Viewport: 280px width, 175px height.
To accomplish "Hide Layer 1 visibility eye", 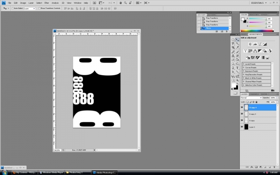I will click(x=242, y=127).
